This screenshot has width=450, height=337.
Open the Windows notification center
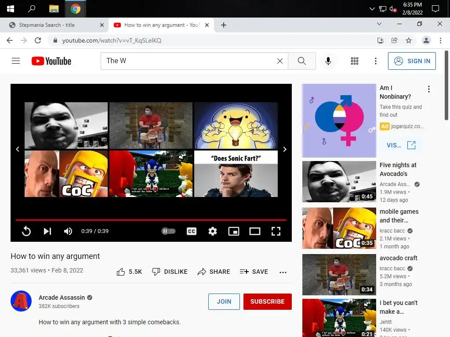435,9
